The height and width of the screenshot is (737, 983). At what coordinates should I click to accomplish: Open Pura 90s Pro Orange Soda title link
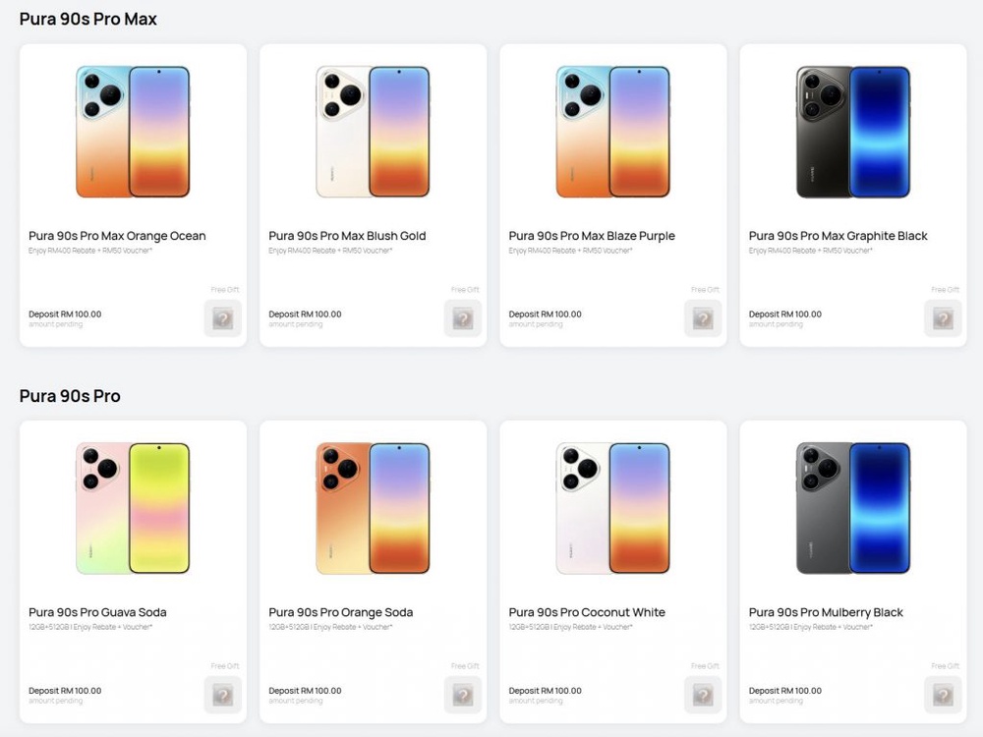point(341,612)
